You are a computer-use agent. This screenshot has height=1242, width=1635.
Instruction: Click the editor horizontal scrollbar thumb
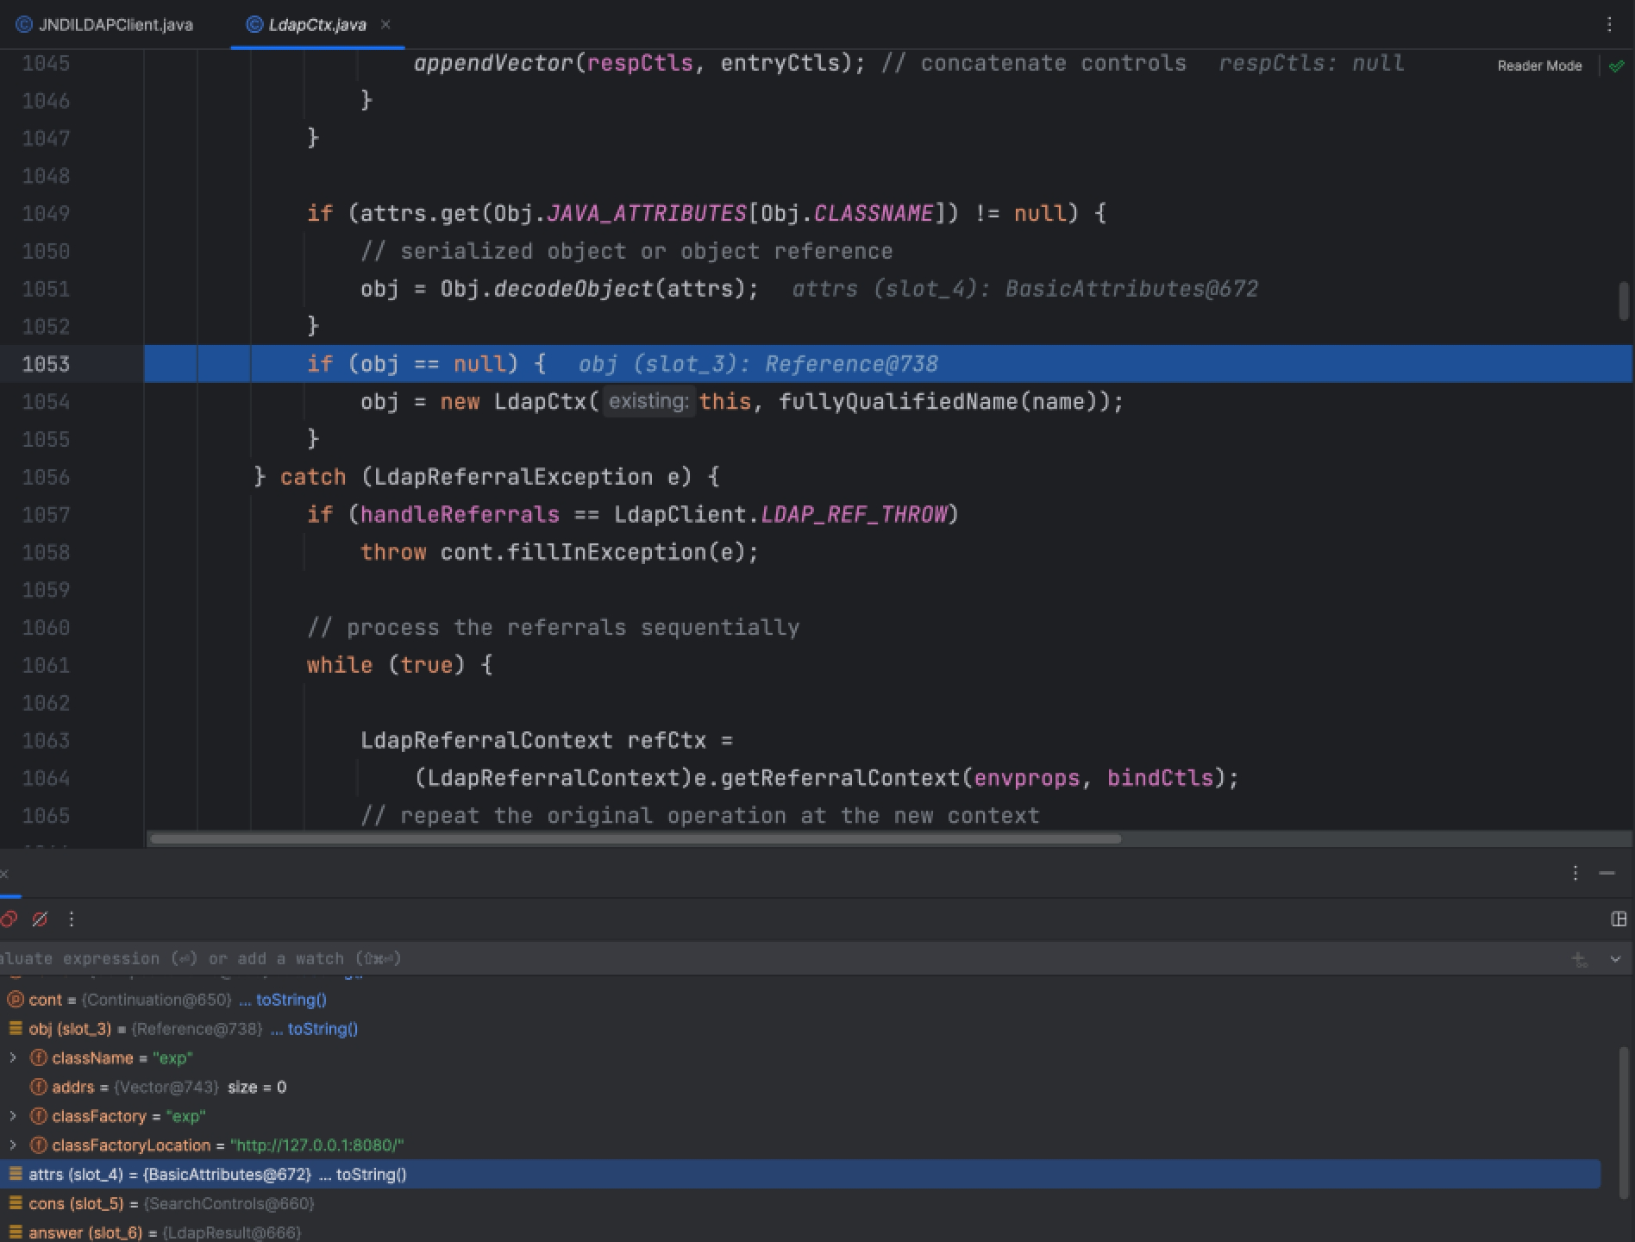[x=636, y=838]
